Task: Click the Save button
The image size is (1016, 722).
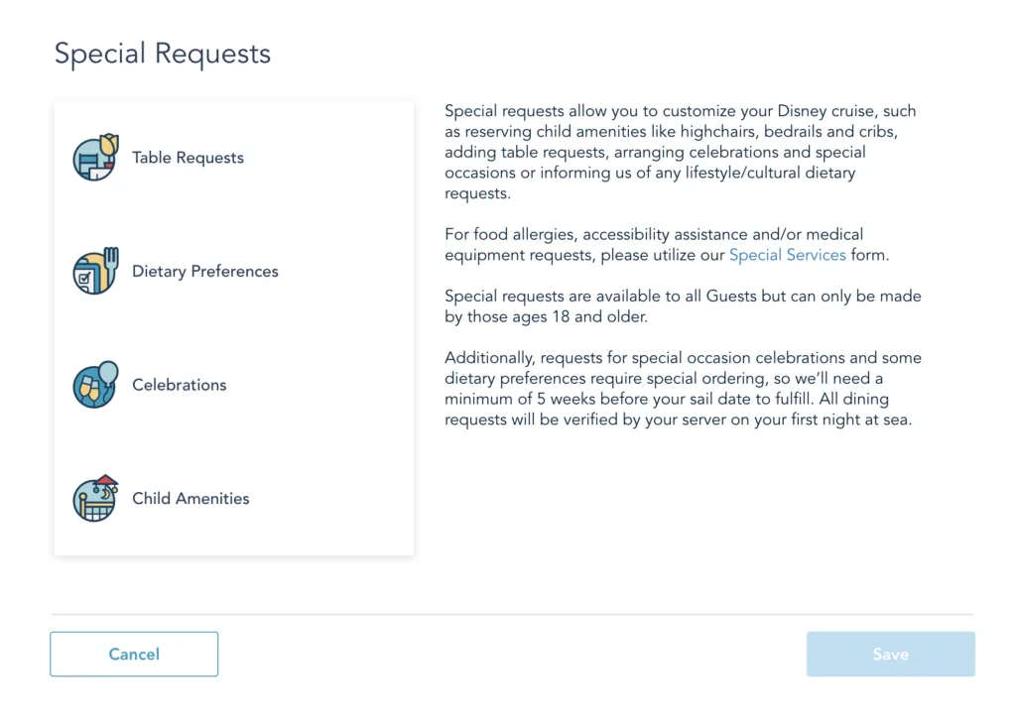Action: point(890,655)
